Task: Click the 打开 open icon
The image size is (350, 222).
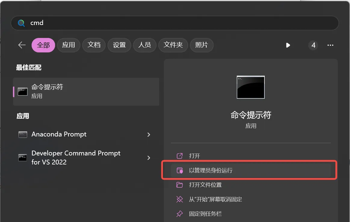Action: 179,156
